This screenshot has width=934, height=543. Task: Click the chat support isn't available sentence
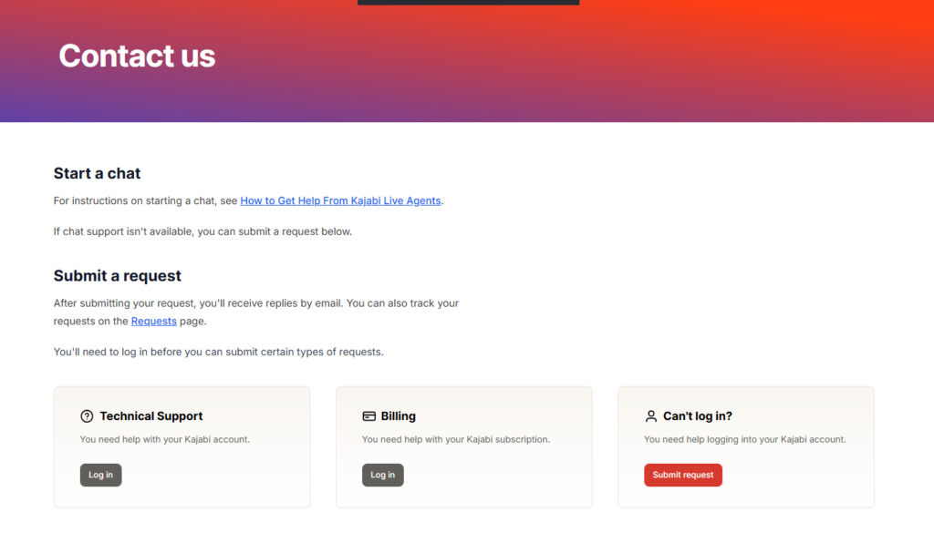(202, 231)
